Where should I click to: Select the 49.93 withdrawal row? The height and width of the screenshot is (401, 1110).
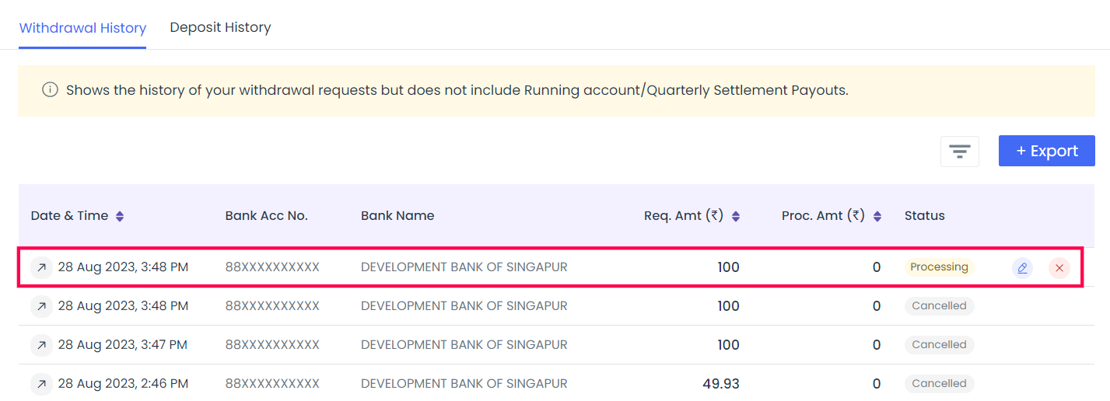coord(556,384)
